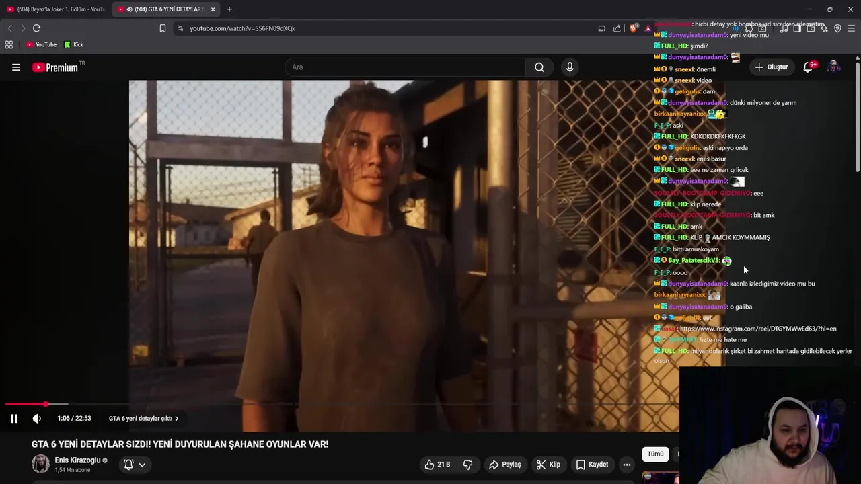Open the YouTube bookmark in bookmarks bar
The image size is (861, 484).
pyautogui.click(x=41, y=45)
